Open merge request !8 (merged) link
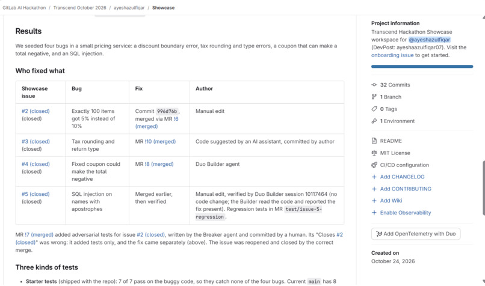 (159, 164)
